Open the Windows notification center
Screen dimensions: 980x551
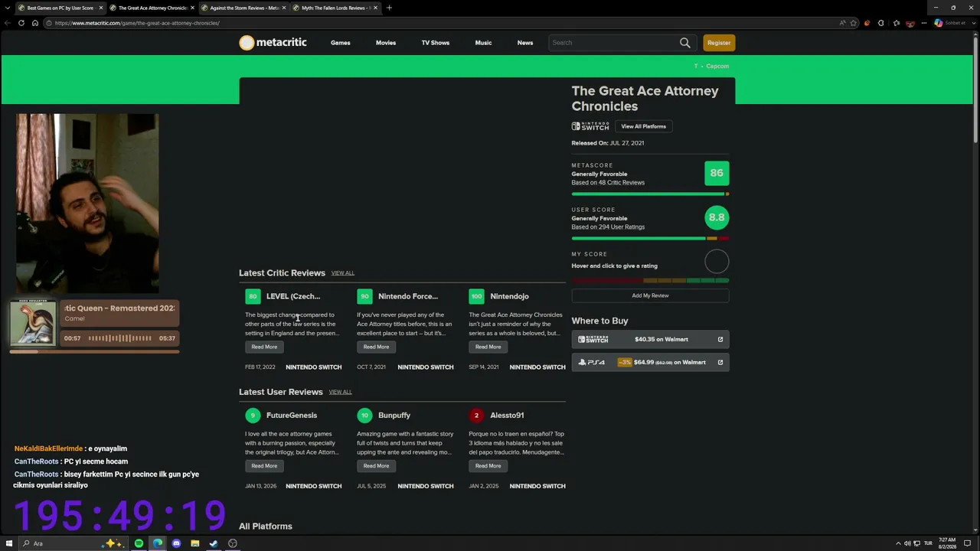point(967,543)
